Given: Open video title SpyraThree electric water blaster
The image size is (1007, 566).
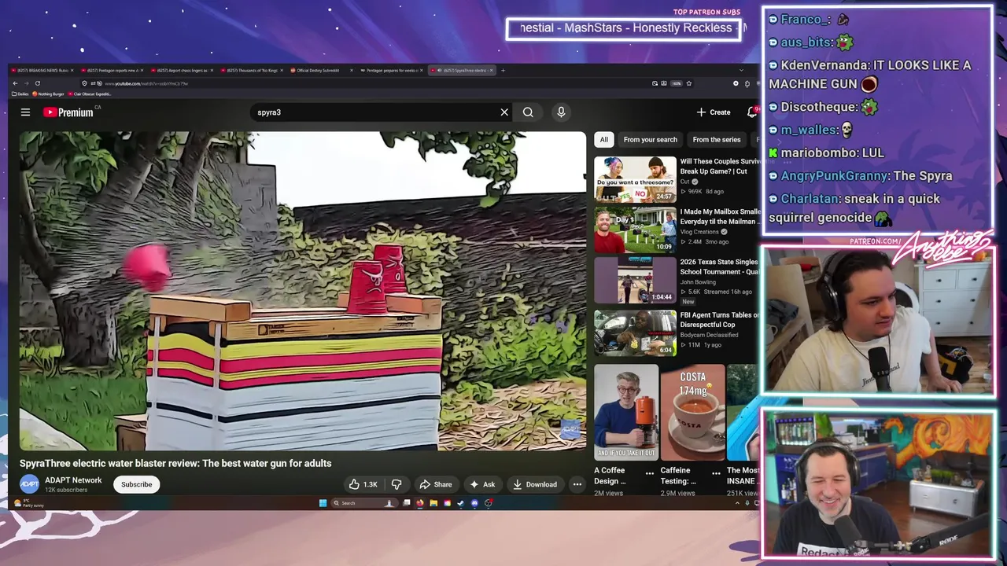Looking at the screenshot, I should pyautogui.click(x=175, y=463).
